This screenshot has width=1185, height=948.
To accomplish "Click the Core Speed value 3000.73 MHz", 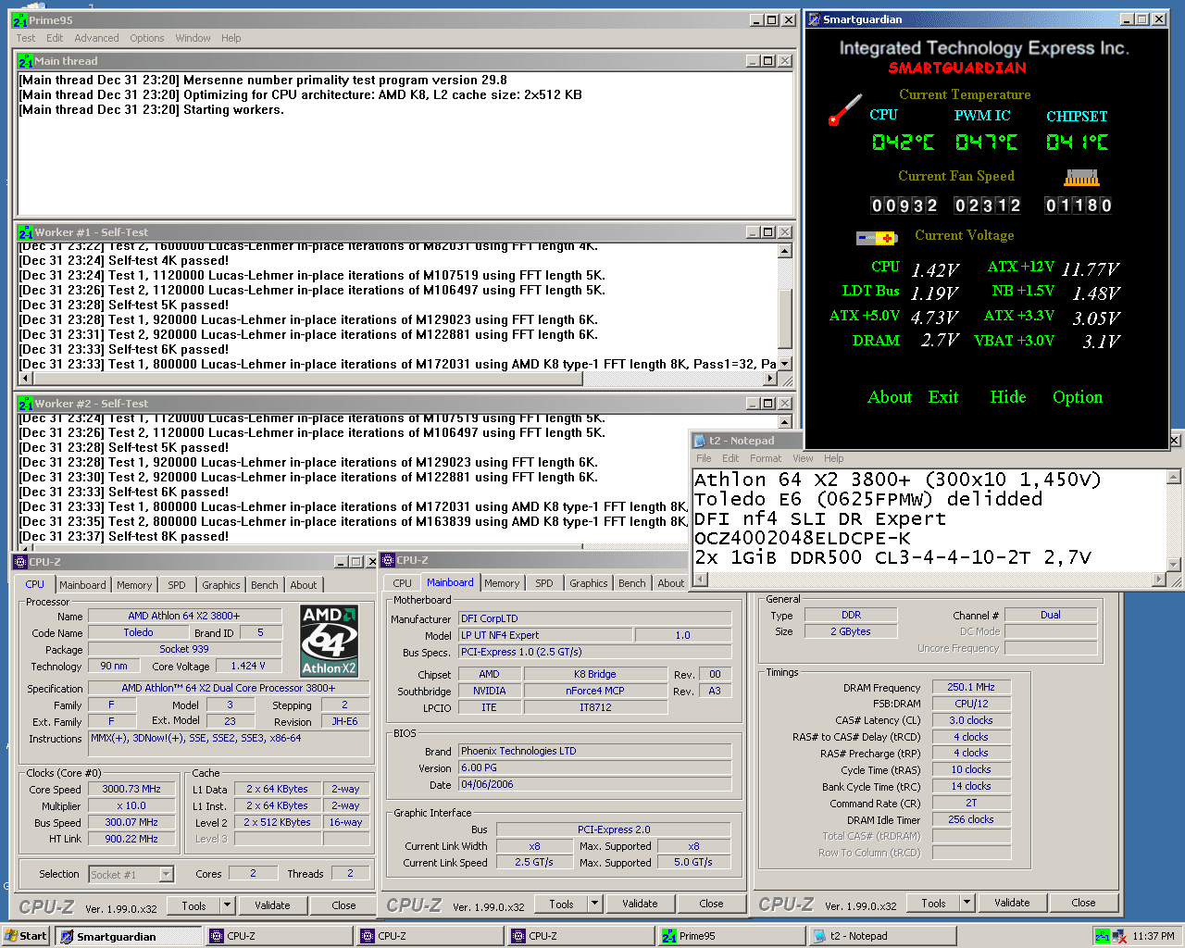I will [131, 789].
